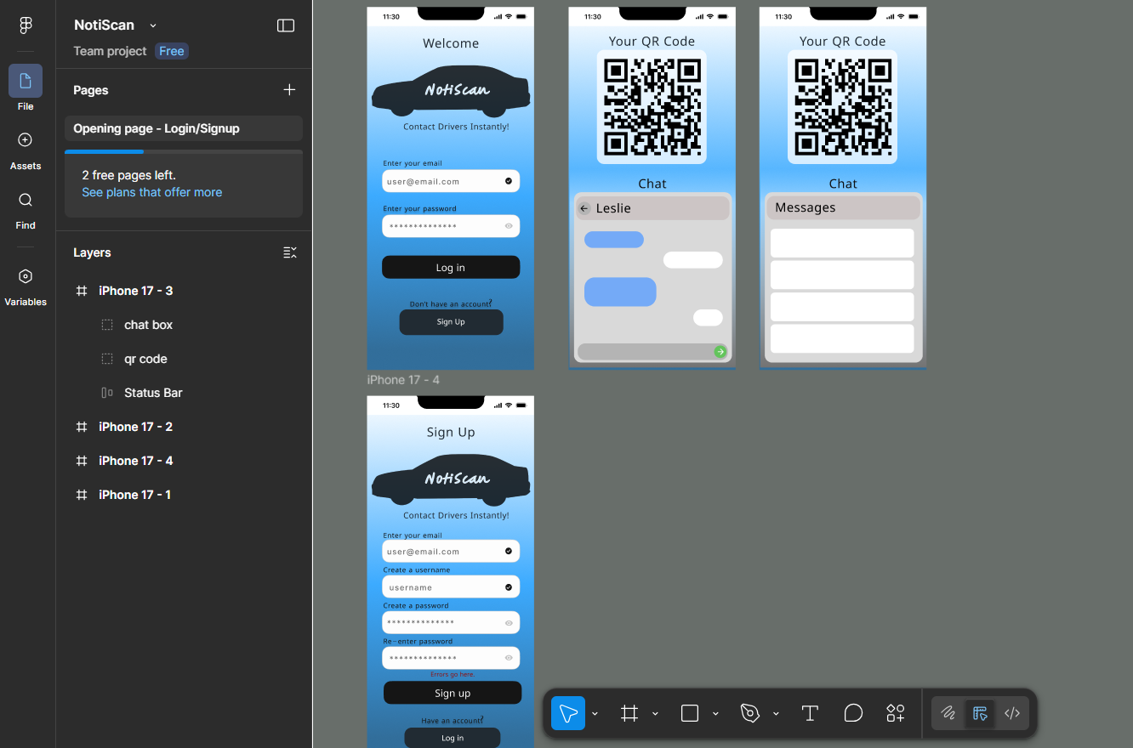This screenshot has width=1133, height=748.
Task: Select the Pen tool in toolbar
Action: click(x=750, y=713)
